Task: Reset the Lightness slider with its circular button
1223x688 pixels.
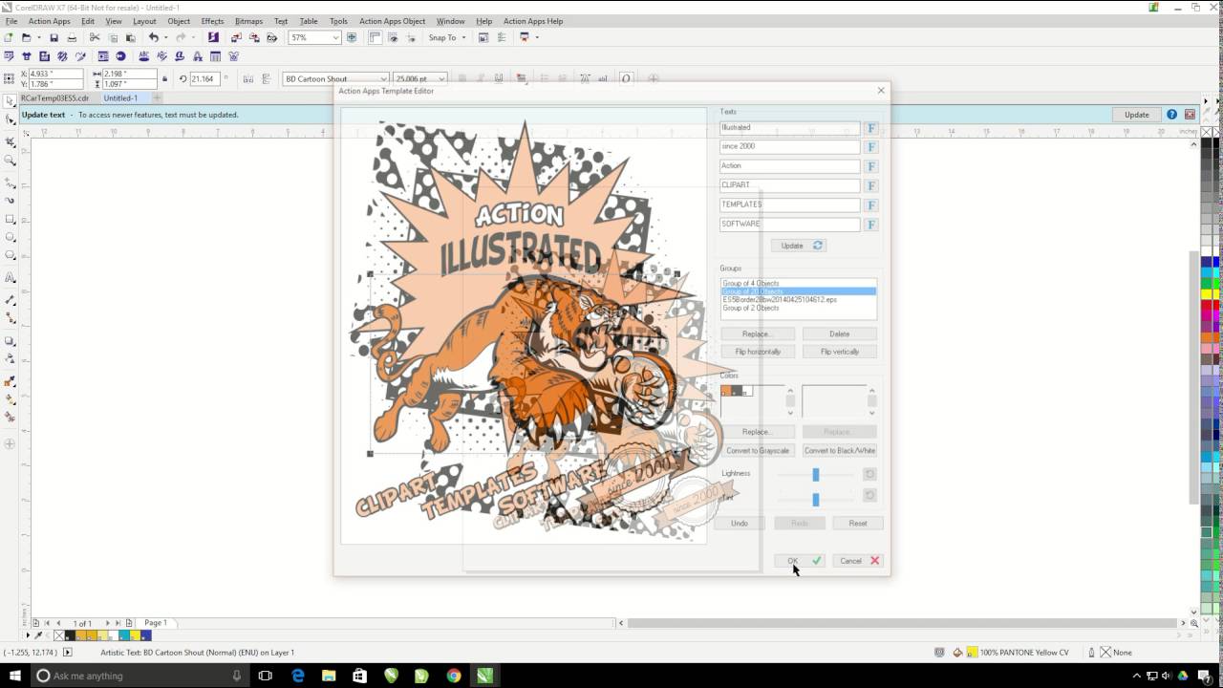Action: [x=869, y=474]
